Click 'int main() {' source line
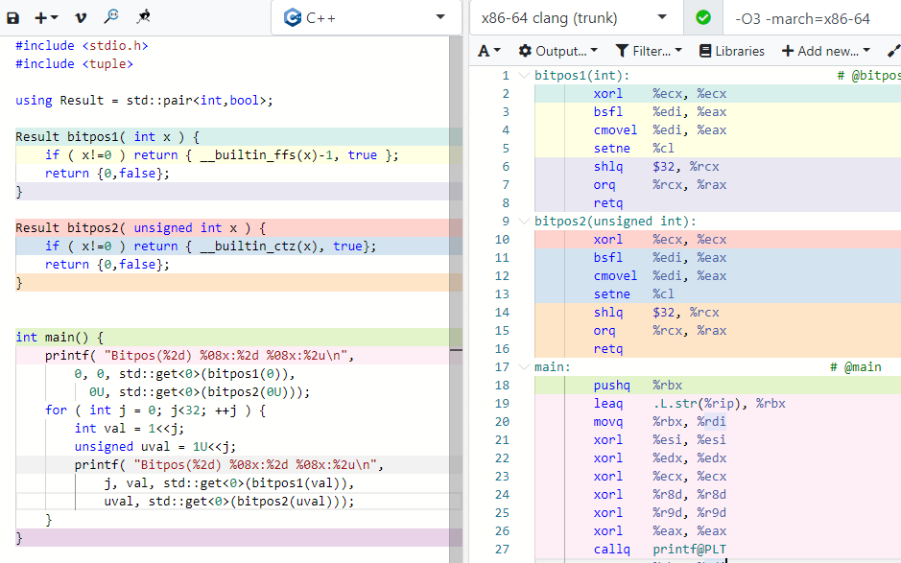This screenshot has height=563, width=901. click(x=59, y=338)
